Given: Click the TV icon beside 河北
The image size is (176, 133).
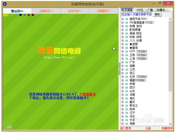Looking at the screenshot, I should (x=127, y=116).
